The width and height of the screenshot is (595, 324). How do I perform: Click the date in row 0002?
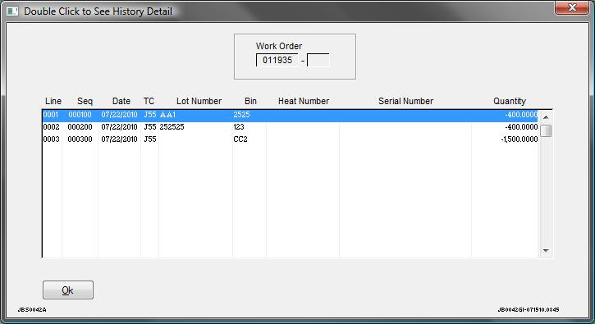tap(119, 126)
